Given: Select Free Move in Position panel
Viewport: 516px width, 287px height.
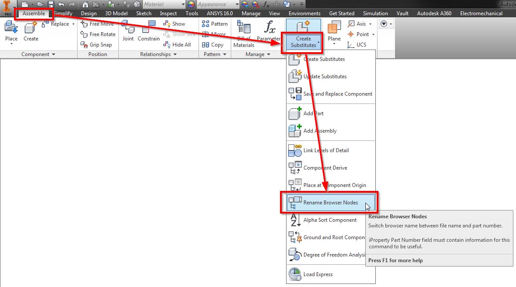Looking at the screenshot, I should click(98, 23).
